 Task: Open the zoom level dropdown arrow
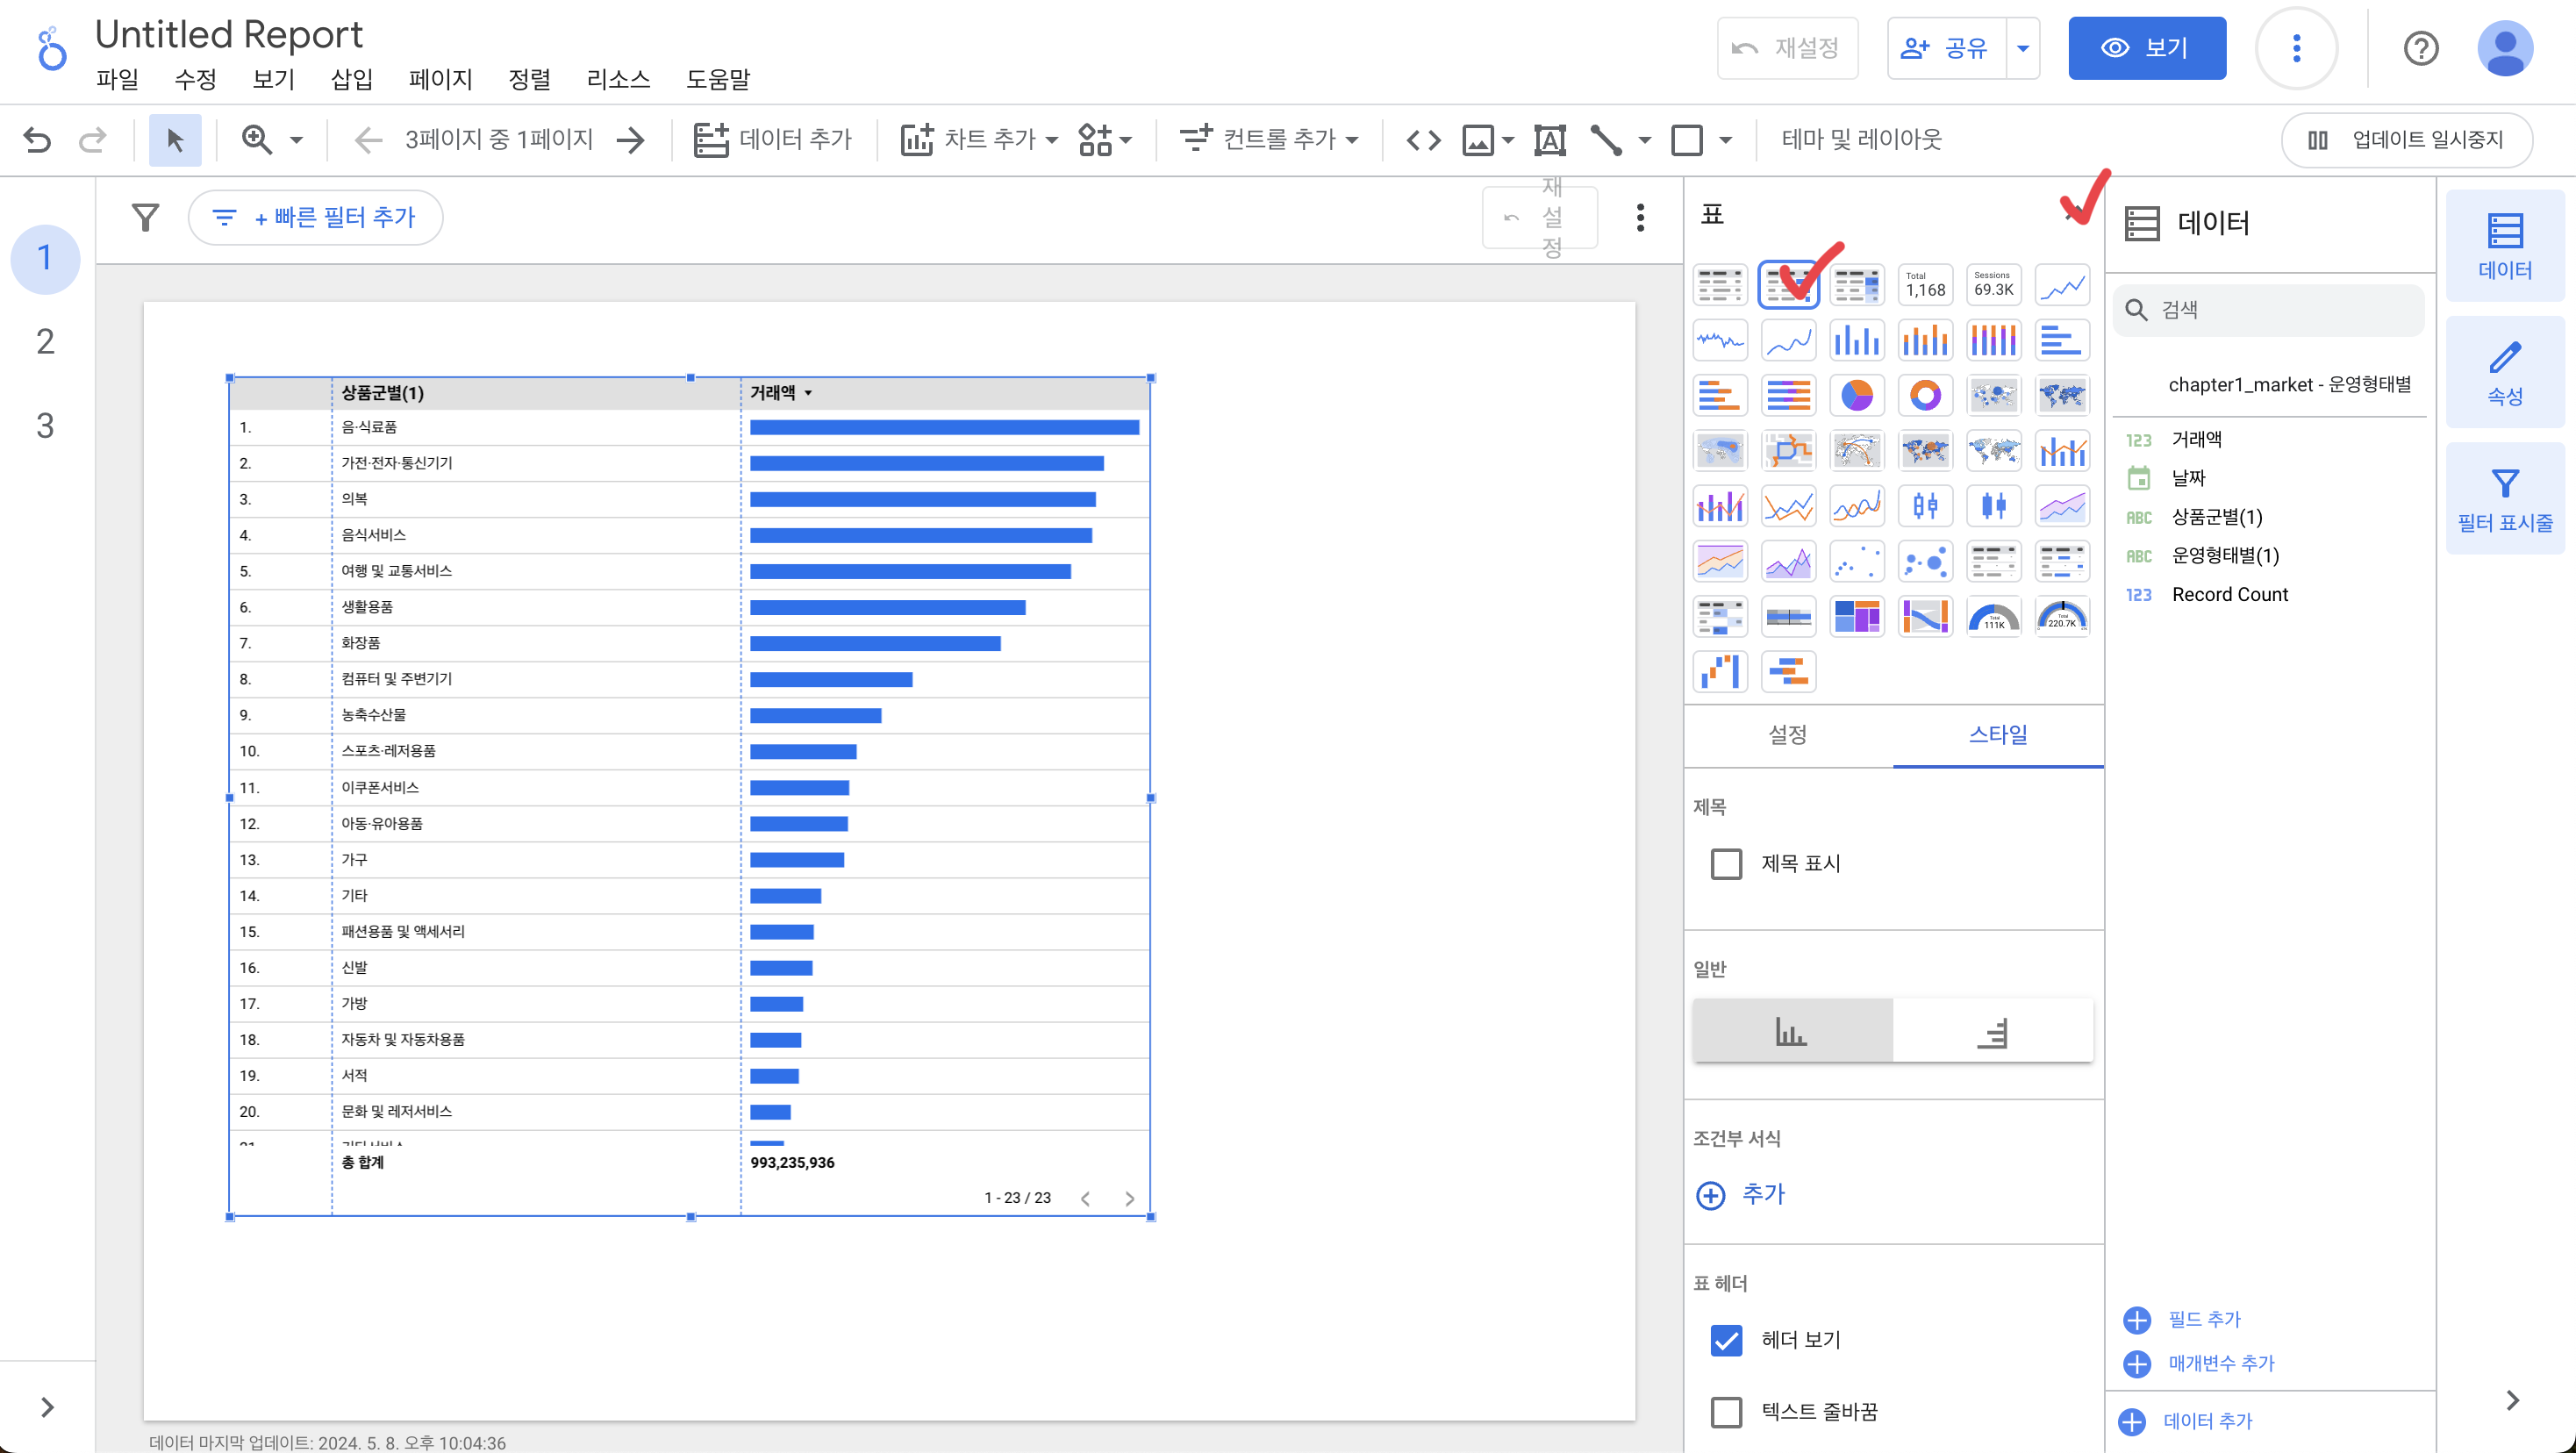coord(296,139)
